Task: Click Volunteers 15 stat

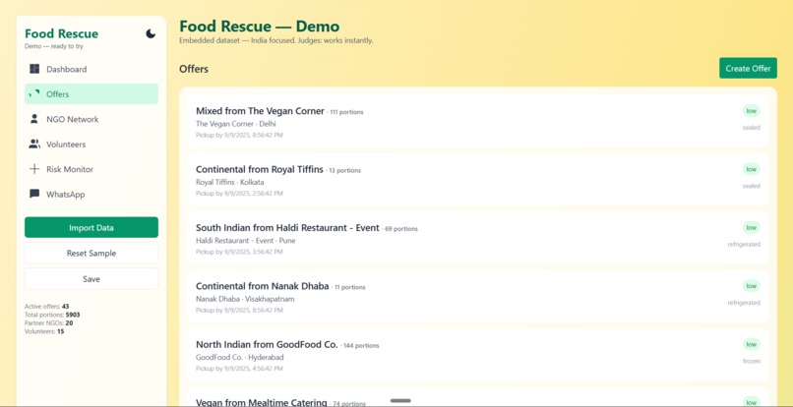Action: click(44, 331)
